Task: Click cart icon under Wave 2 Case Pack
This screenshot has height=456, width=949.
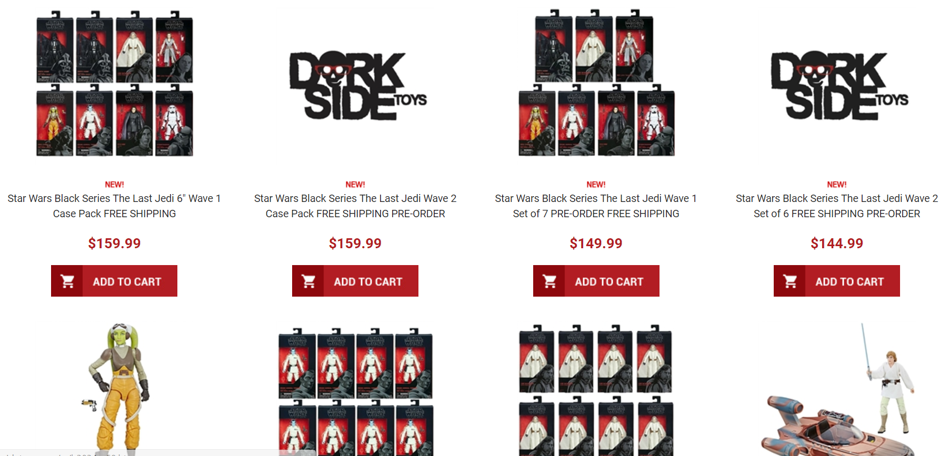Action: pos(308,281)
